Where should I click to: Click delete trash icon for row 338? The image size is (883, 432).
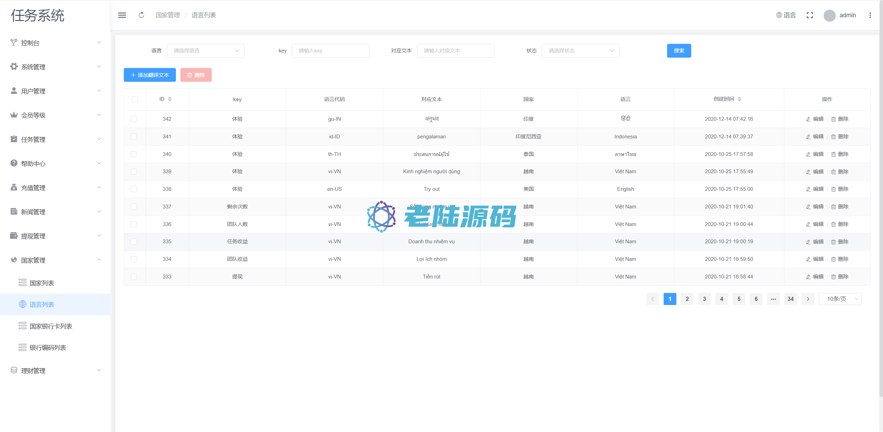(833, 189)
